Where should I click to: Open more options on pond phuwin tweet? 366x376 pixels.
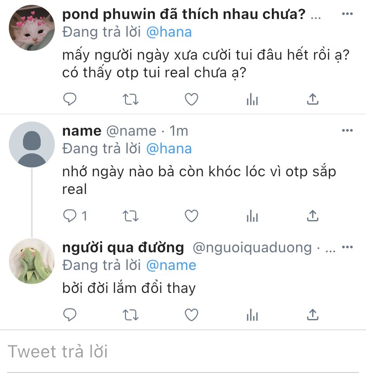coord(347,14)
